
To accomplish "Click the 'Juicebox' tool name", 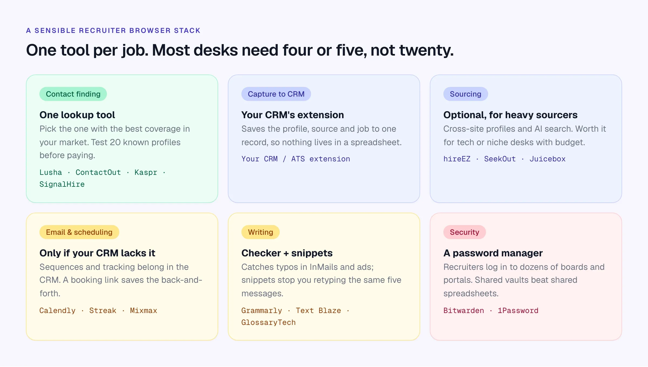I will point(547,159).
